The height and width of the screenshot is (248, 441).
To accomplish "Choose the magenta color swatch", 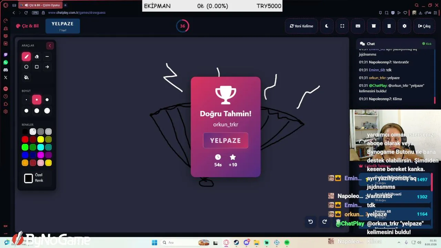I will pos(41,155).
